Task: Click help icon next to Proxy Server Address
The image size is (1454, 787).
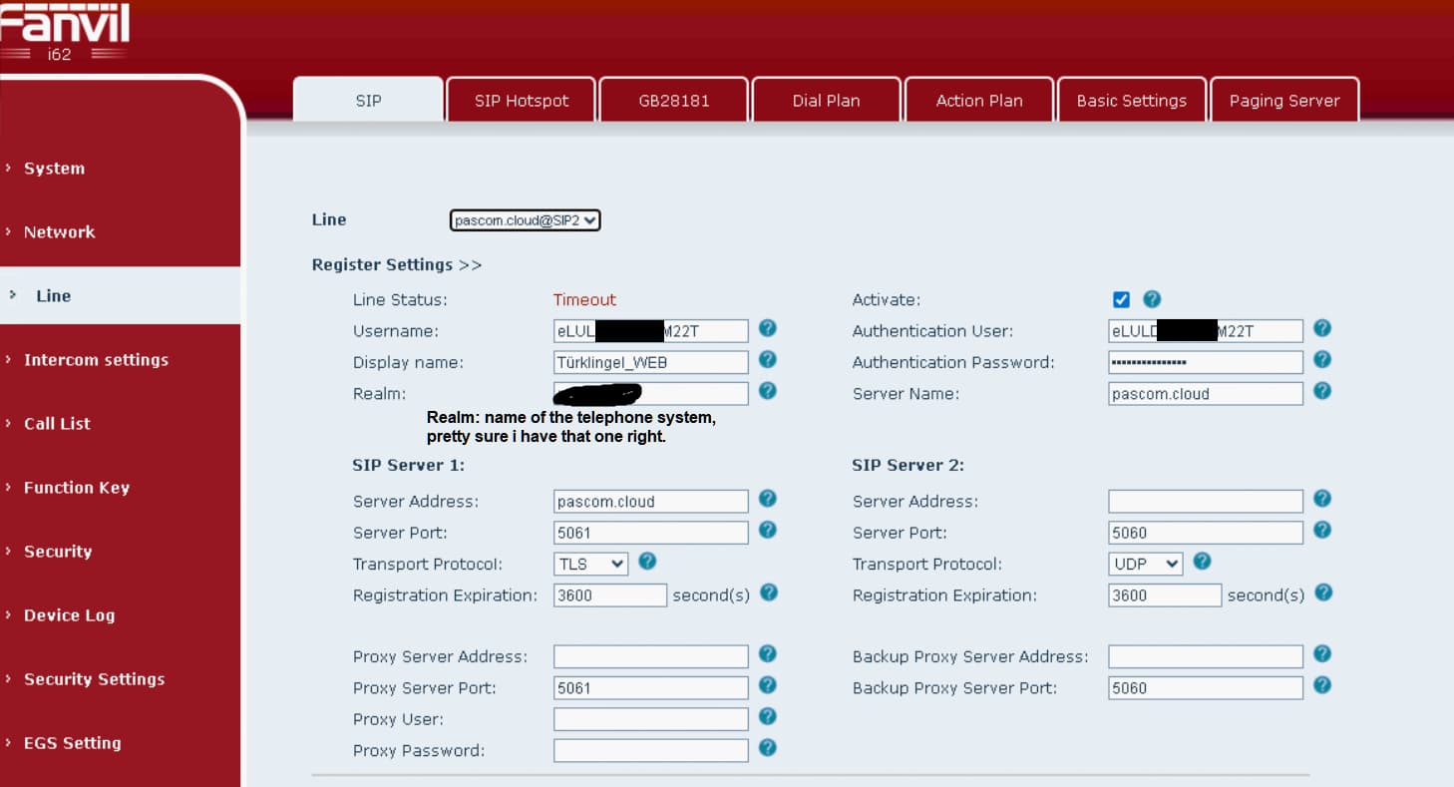Action: click(x=767, y=654)
